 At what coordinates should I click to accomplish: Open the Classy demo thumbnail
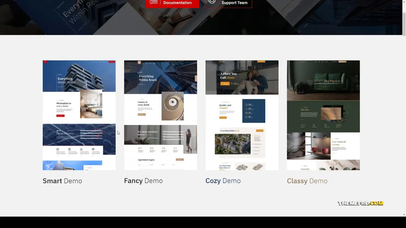click(x=323, y=115)
